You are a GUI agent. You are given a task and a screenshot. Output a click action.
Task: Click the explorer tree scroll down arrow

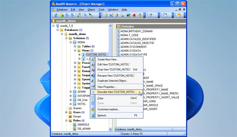(x=110, y=129)
